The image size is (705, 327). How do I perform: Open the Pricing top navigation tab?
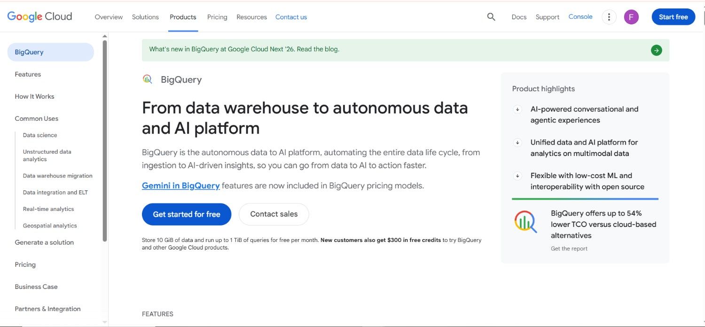(217, 17)
